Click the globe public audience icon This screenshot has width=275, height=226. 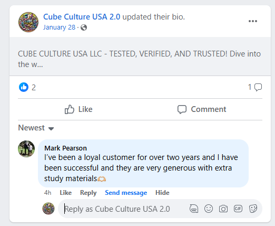pyautogui.click(x=84, y=27)
